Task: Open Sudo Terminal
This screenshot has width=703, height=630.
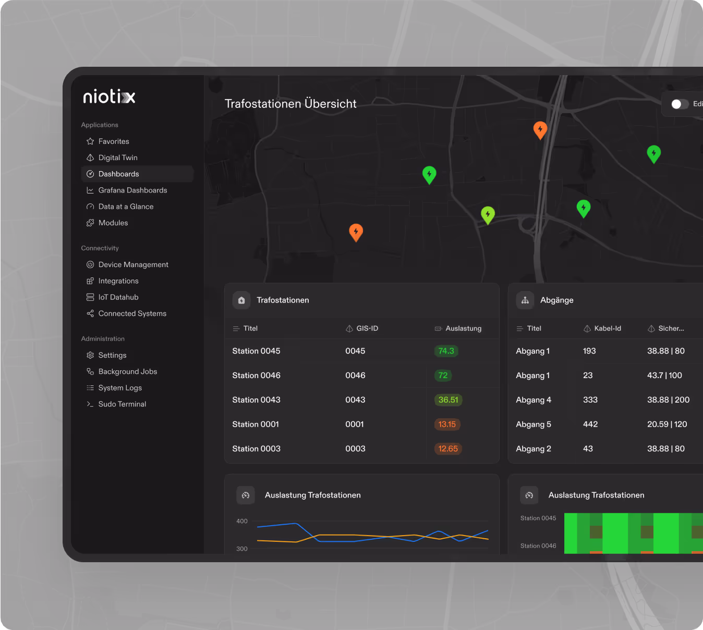Action: pyautogui.click(x=122, y=404)
